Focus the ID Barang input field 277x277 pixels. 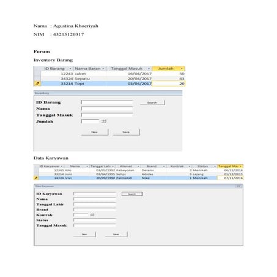pyautogui.click(x=107, y=102)
